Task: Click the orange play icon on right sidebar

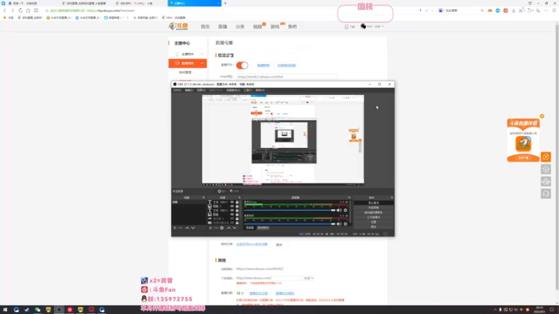Action: pyautogui.click(x=546, y=157)
